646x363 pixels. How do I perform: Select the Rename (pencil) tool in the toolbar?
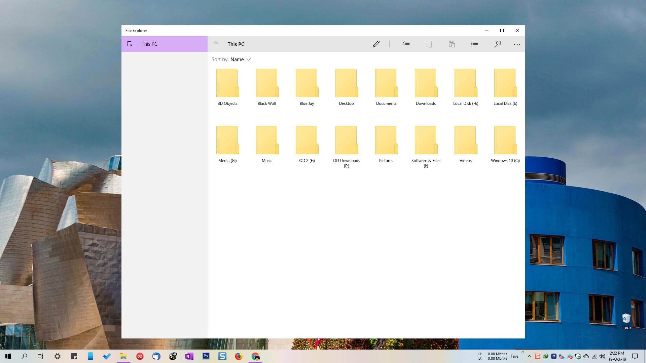(376, 44)
